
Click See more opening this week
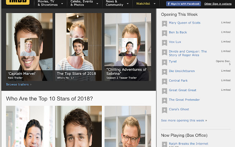[x=184, y=121]
